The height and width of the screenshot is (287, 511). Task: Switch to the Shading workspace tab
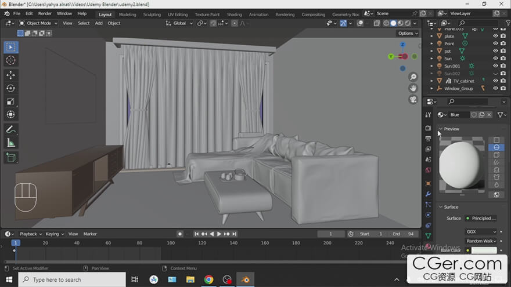(x=234, y=14)
